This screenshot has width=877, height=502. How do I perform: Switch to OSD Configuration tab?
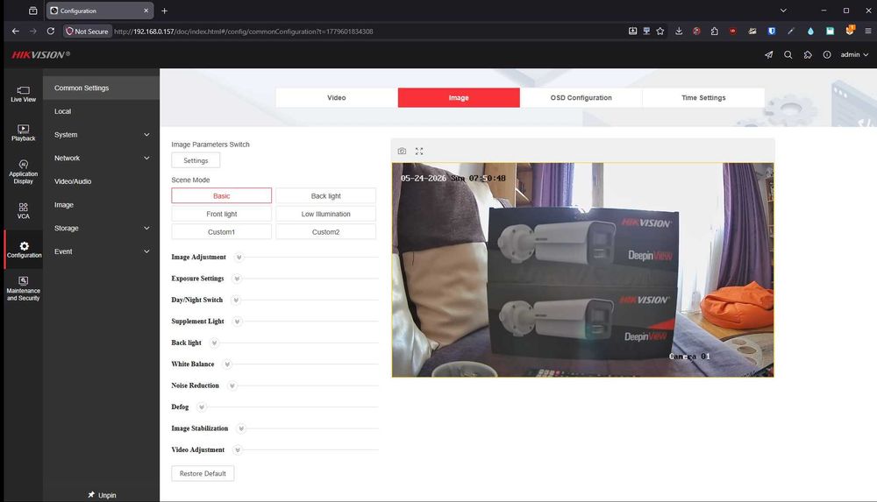tap(581, 97)
